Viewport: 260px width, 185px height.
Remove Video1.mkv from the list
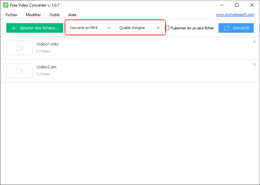[x=254, y=42]
